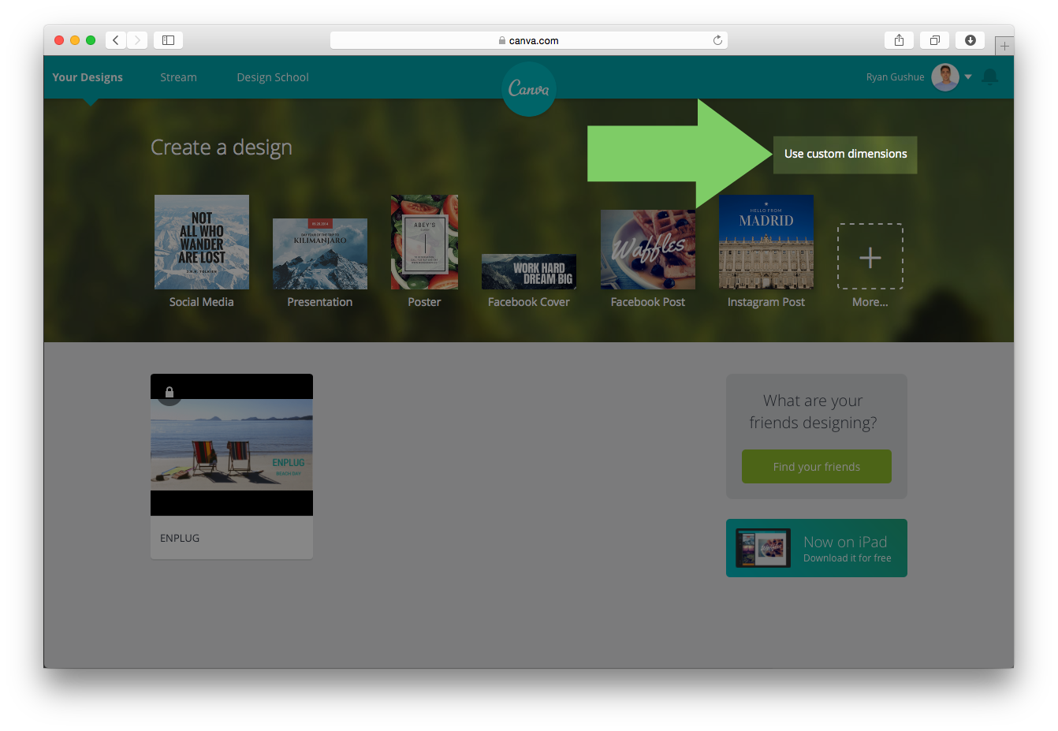Toggle the Safari sidebar button

168,40
